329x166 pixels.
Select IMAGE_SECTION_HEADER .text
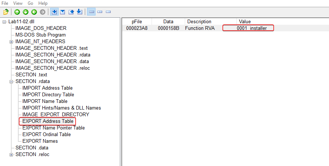tap(52, 48)
